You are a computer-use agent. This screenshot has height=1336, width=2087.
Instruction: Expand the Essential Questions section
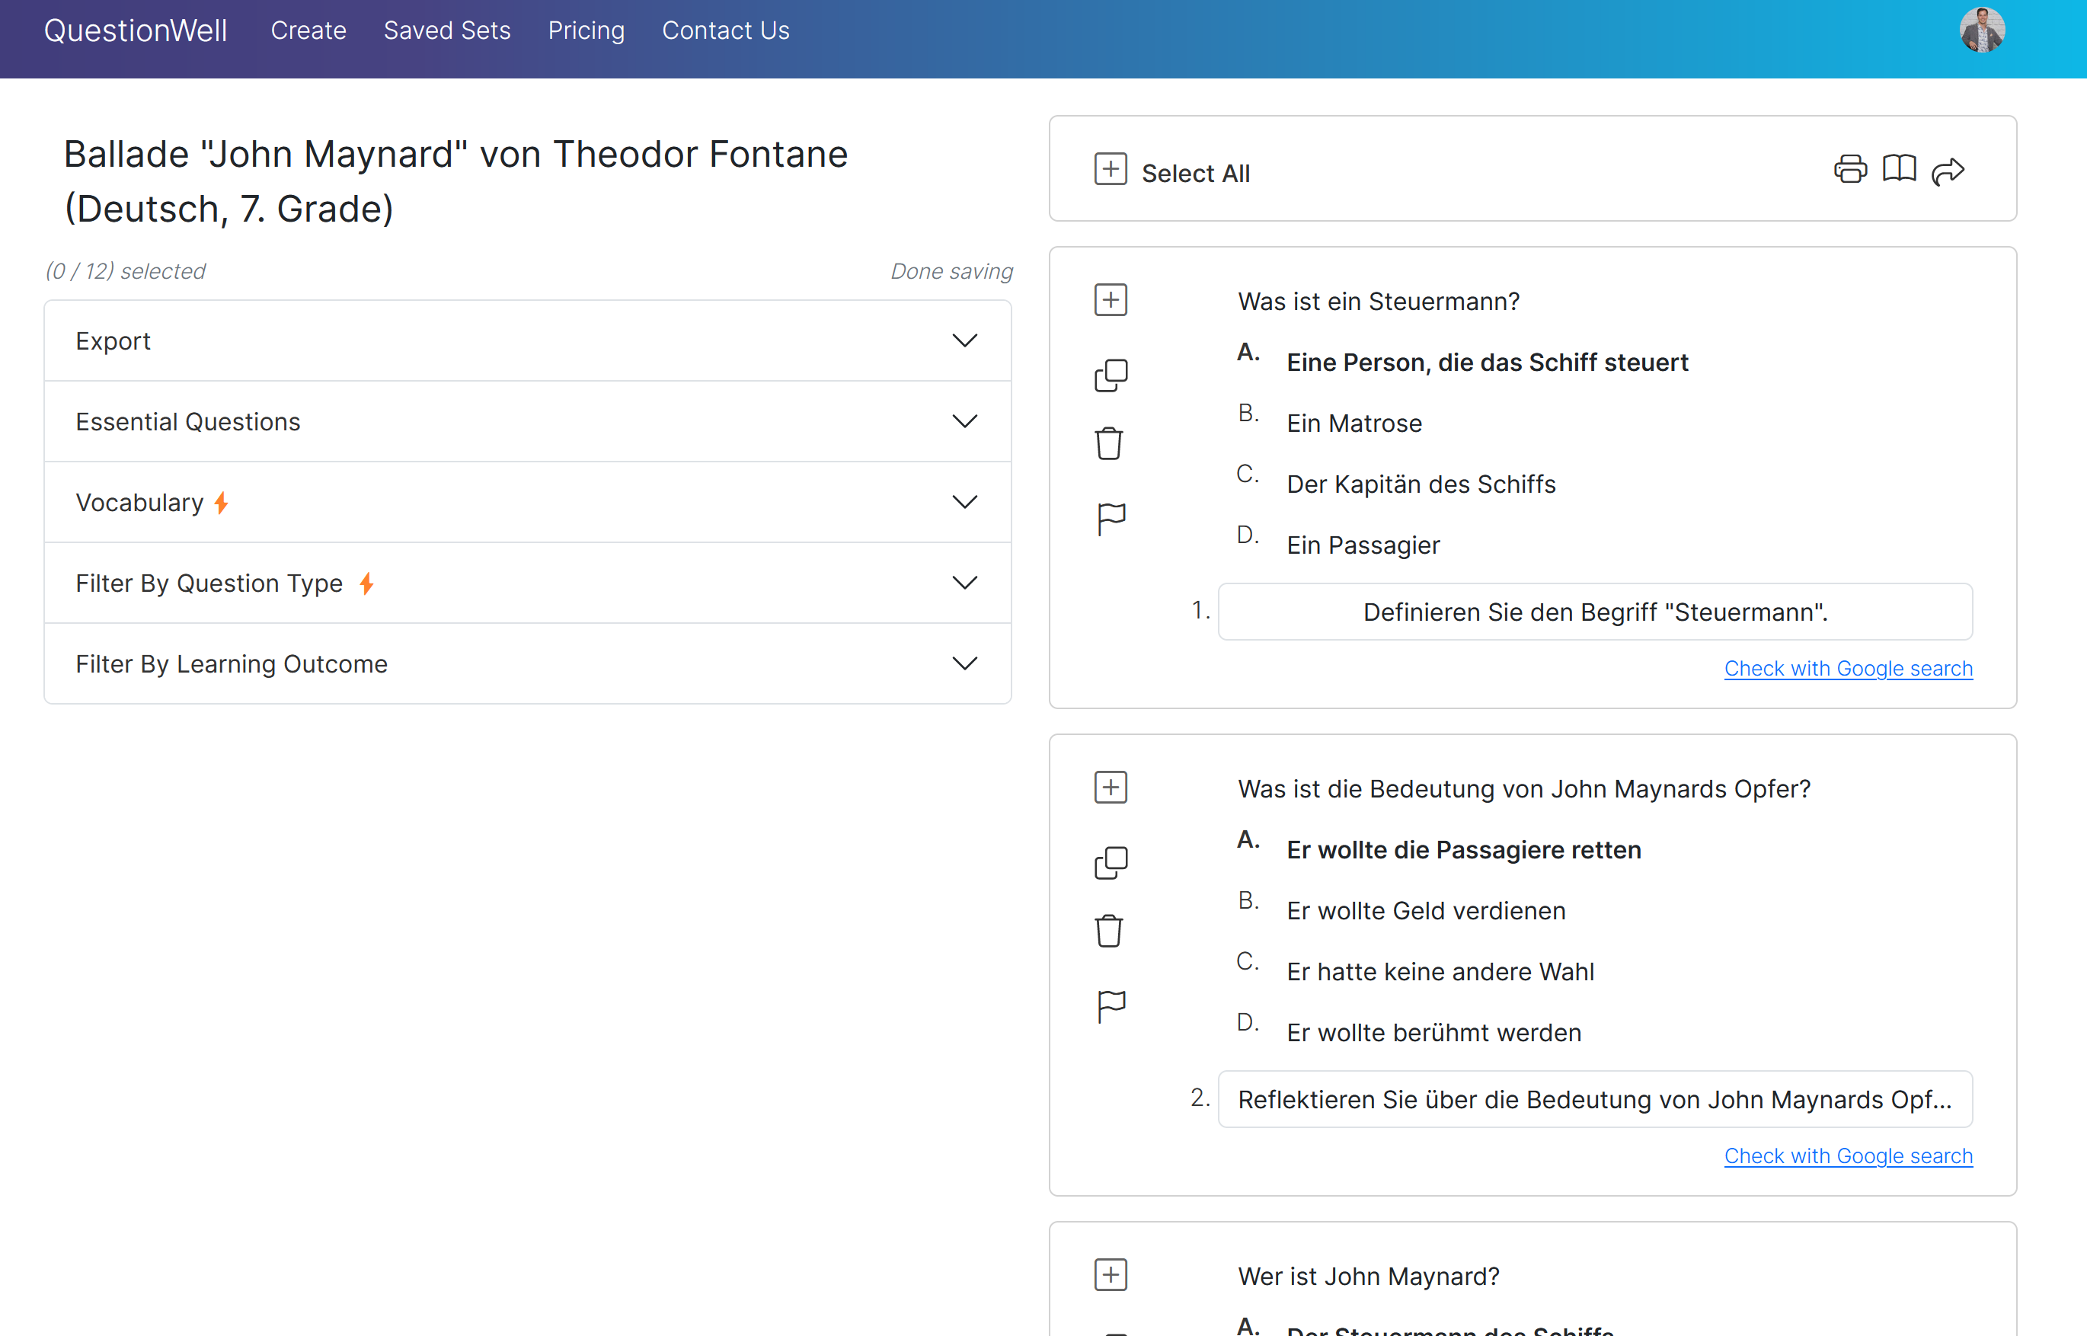527,422
